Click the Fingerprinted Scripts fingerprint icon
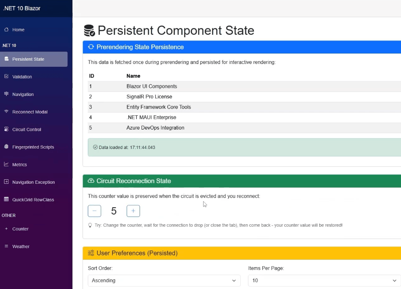This screenshot has height=289, width=401. click(6, 147)
